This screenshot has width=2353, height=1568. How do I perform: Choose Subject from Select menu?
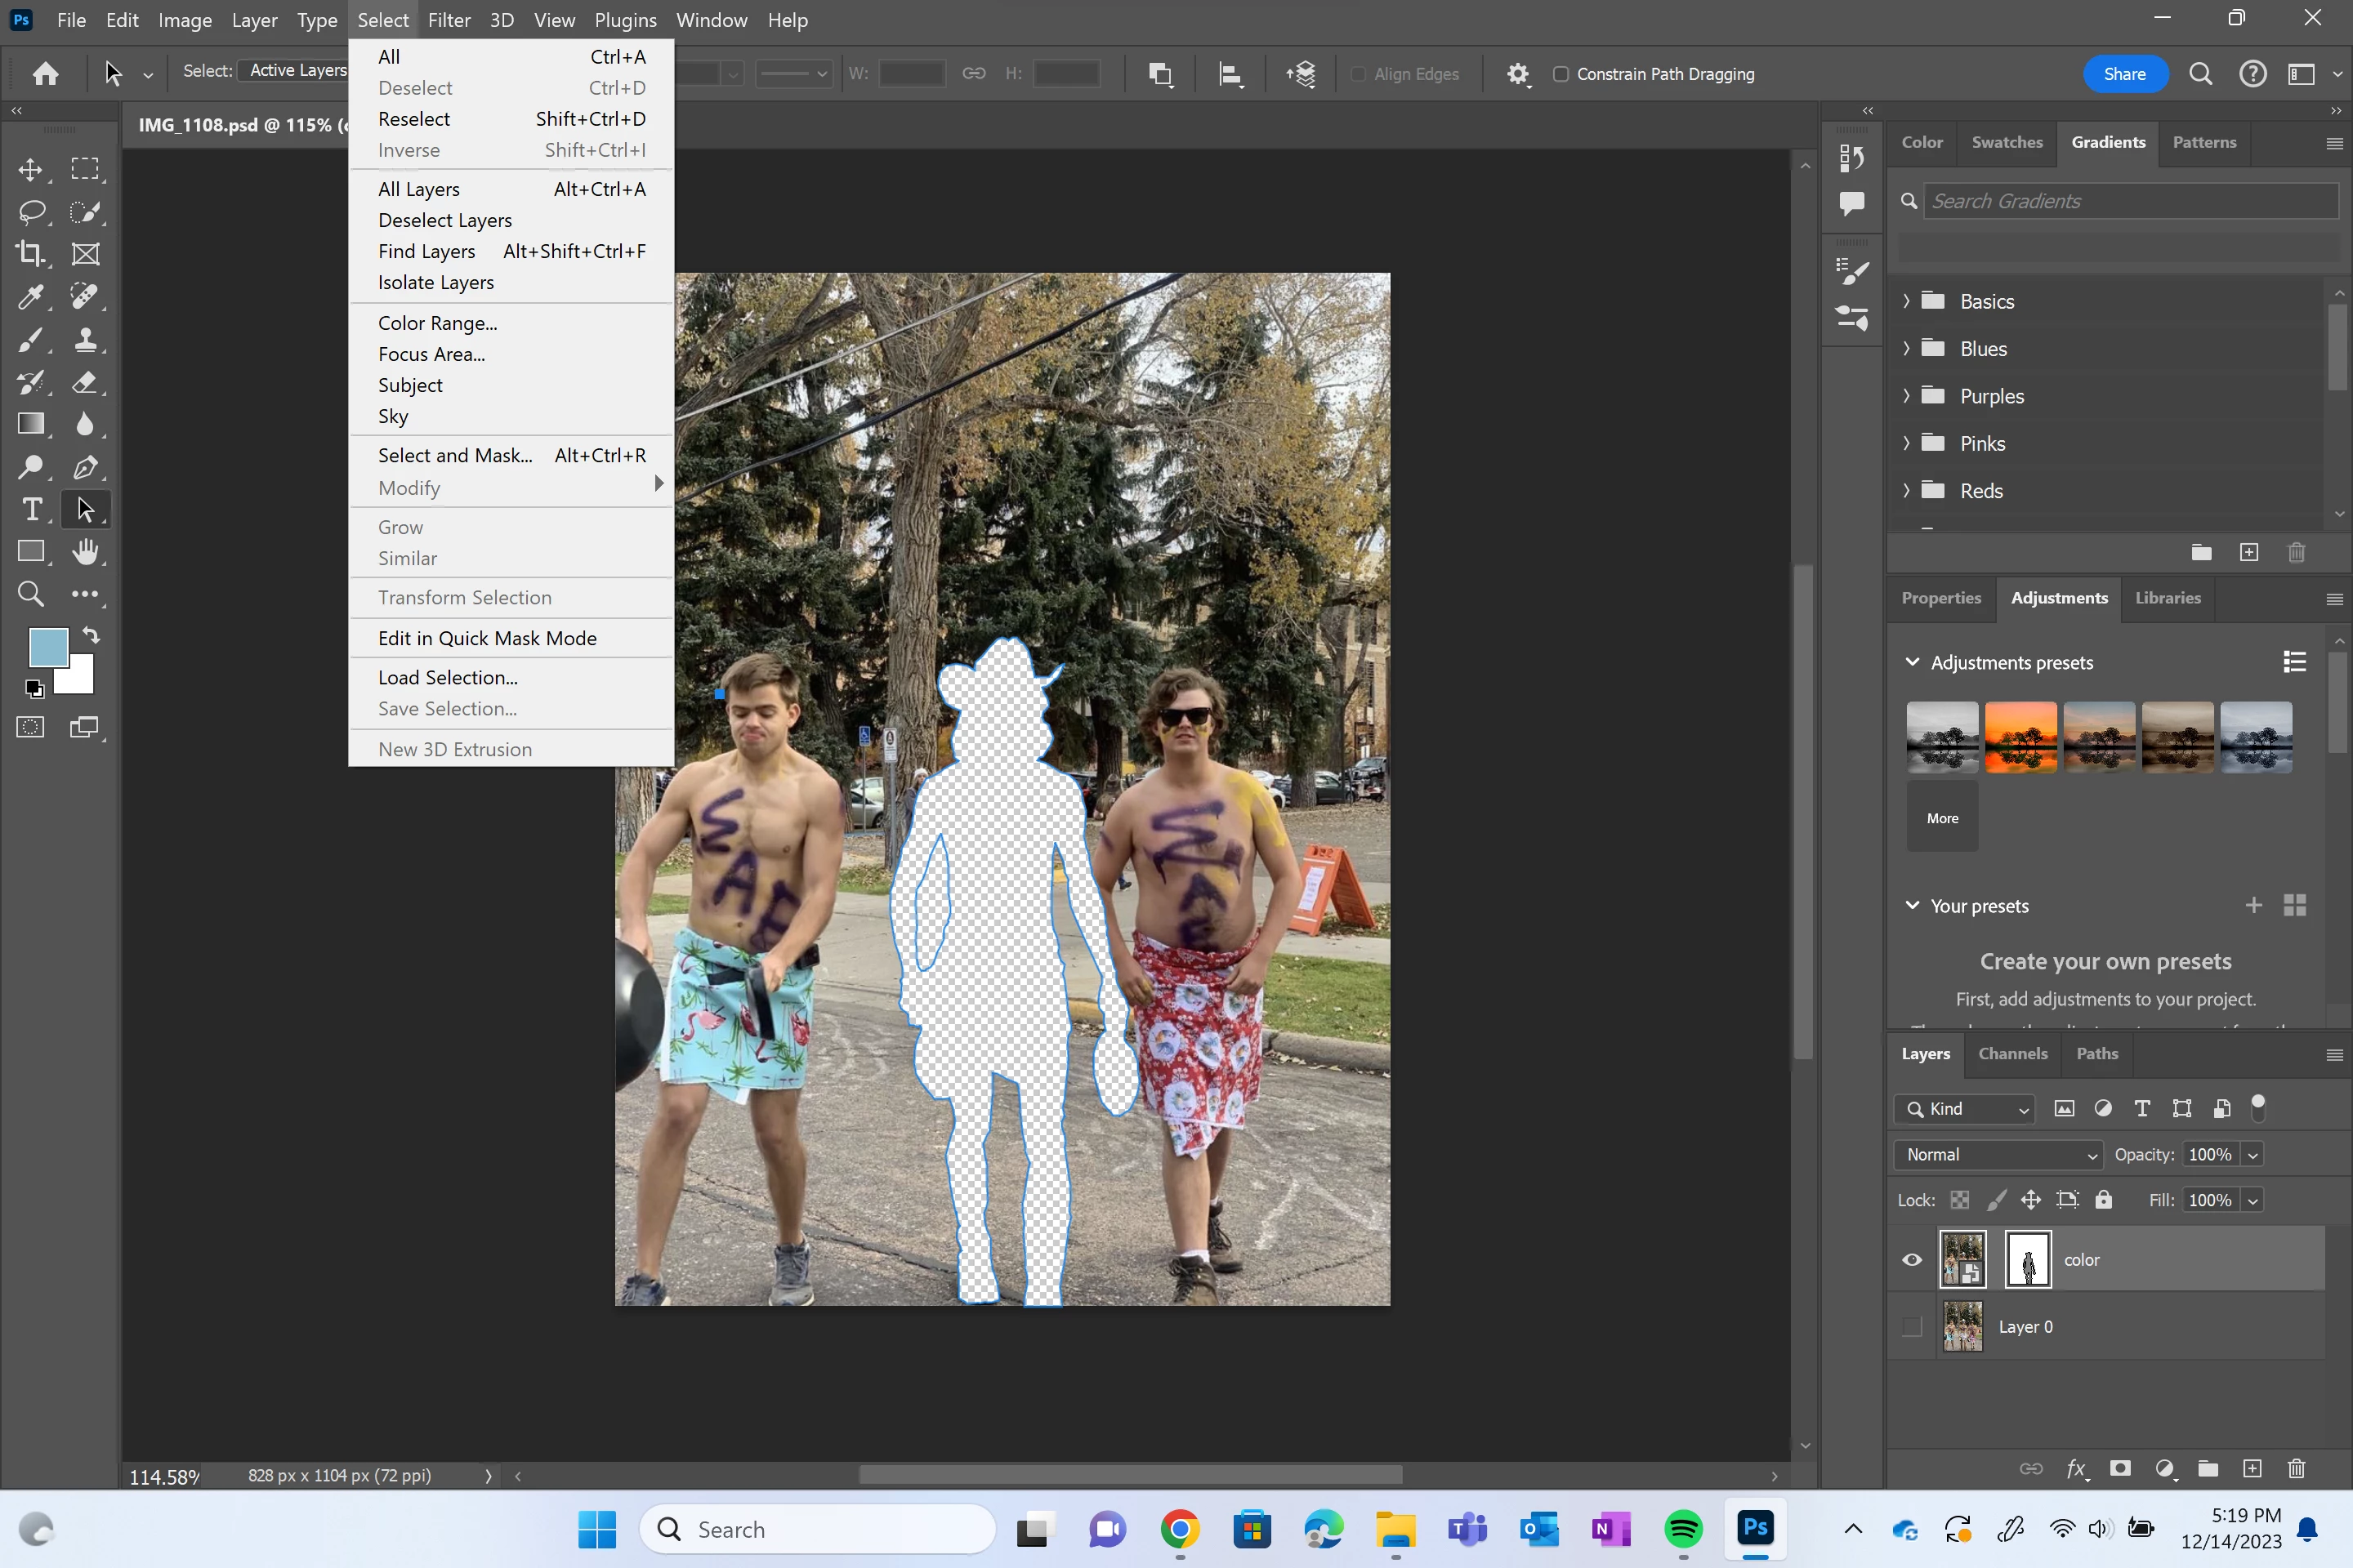coord(410,385)
